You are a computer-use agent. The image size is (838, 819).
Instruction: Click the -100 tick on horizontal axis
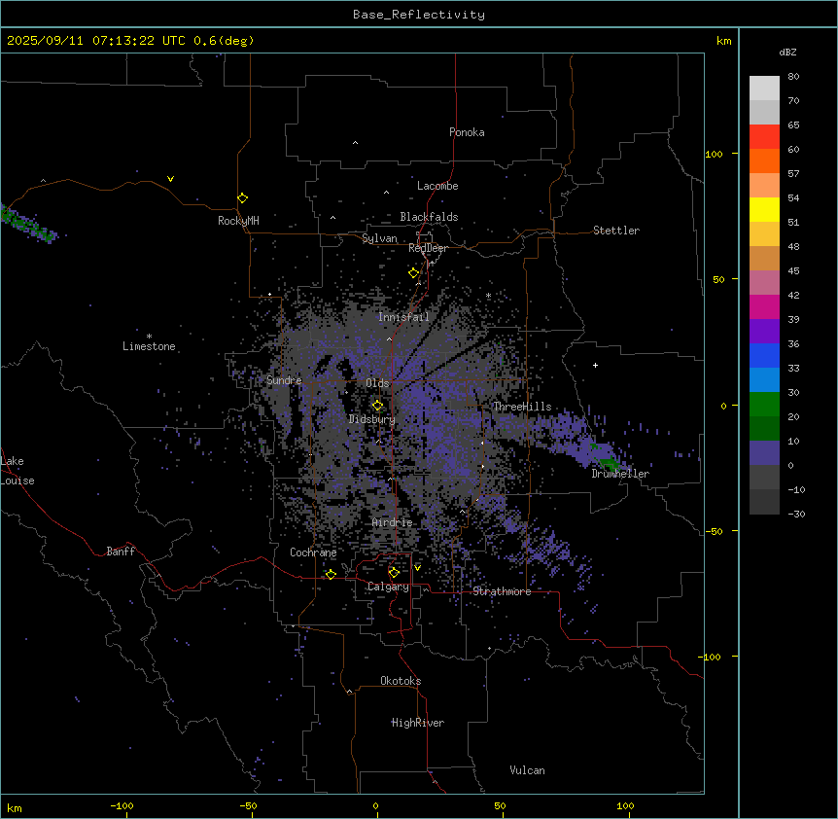(x=122, y=805)
